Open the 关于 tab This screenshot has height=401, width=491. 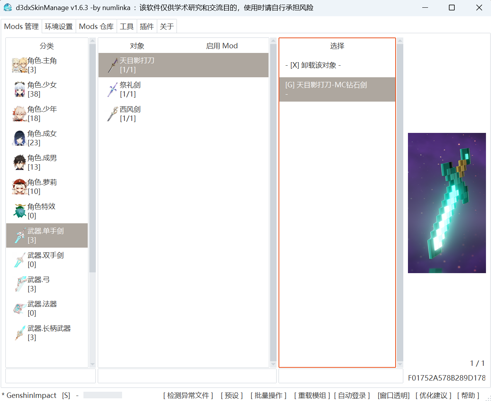click(167, 26)
